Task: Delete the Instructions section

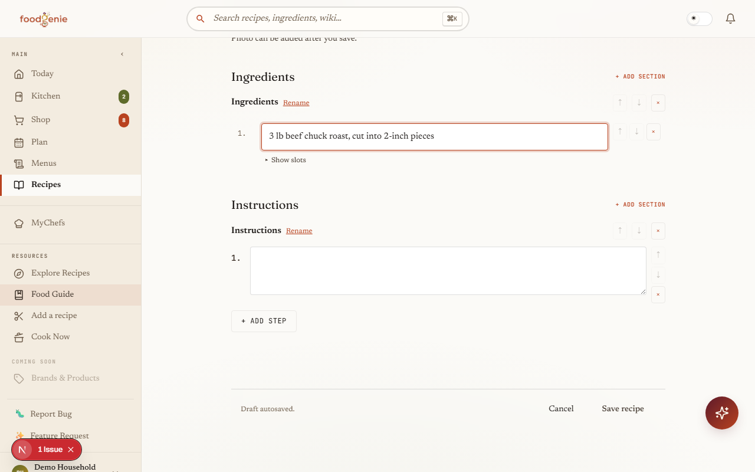Action: 658,231
